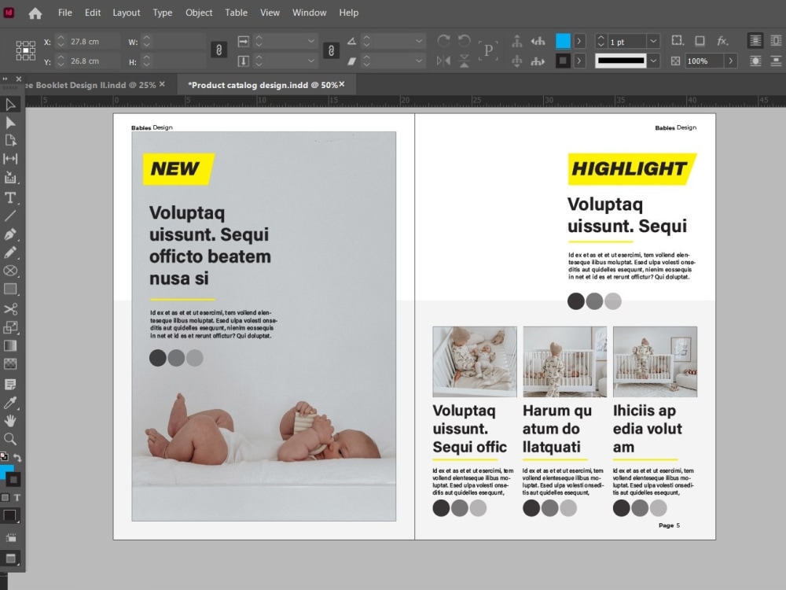
Task: Click the swap fill and stroke arrow
Action: coord(17,458)
